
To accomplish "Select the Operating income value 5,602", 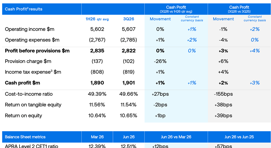I will click(97, 29).
